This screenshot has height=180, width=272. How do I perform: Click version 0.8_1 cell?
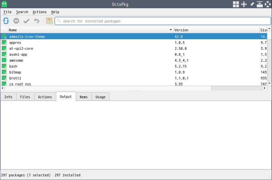(x=180, y=54)
